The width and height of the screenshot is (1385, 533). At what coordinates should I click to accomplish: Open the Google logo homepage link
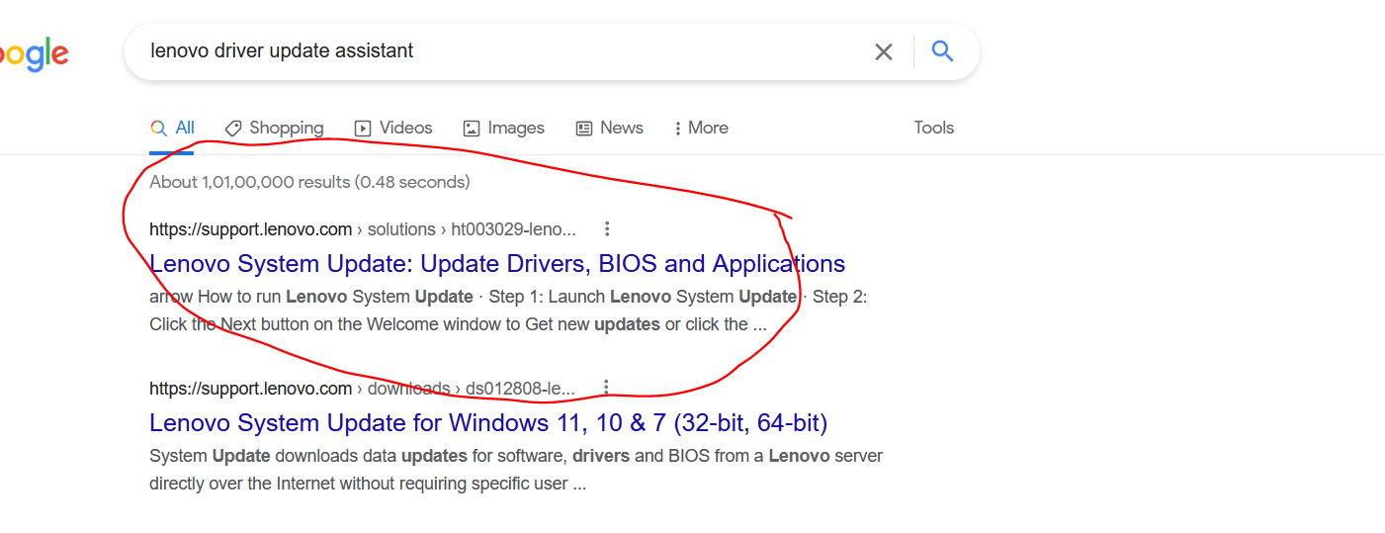tap(34, 53)
